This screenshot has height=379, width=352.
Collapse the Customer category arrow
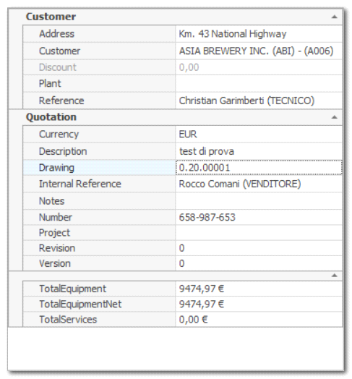coord(335,17)
